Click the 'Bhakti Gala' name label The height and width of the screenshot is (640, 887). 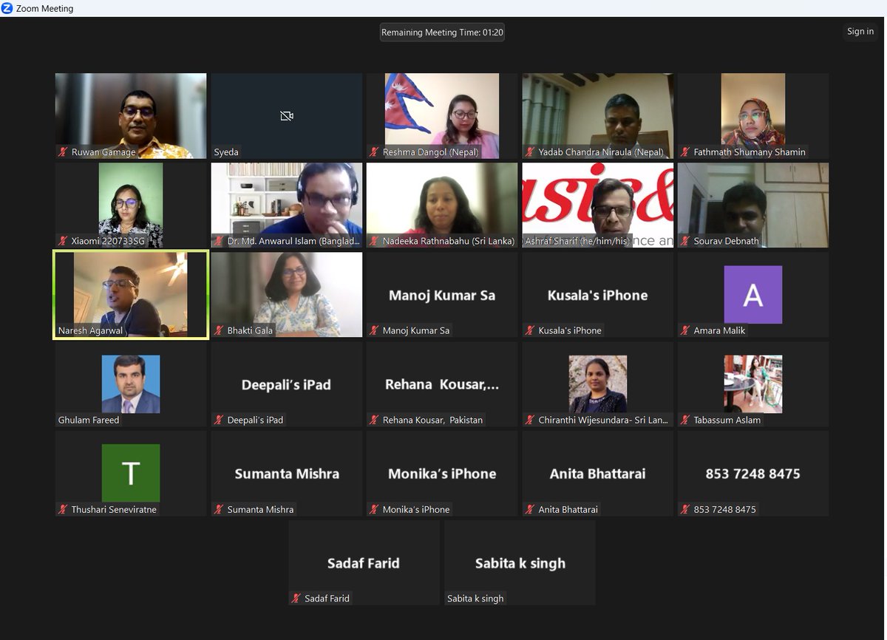click(x=250, y=330)
